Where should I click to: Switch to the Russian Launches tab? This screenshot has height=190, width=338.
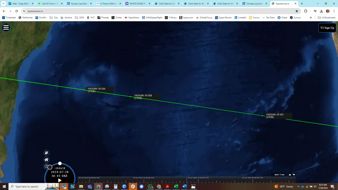79,4
